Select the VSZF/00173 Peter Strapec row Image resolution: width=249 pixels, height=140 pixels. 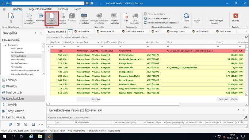click(148, 55)
